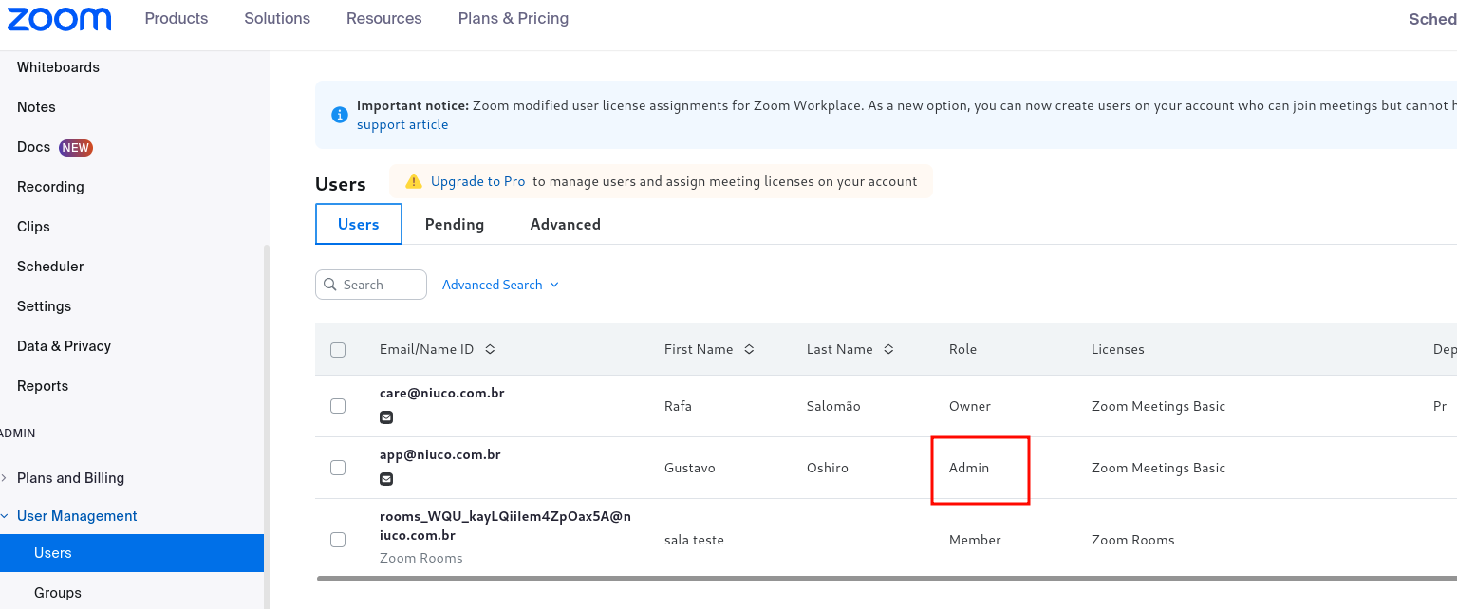Select Groups under User Management
The image size is (1457, 609).
point(58,593)
